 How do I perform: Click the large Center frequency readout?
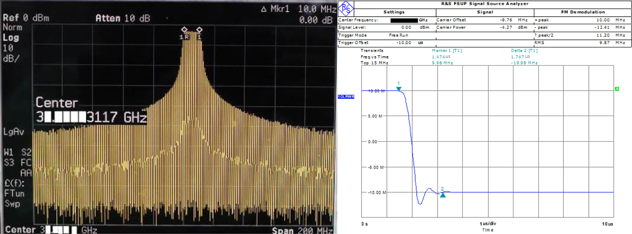(91, 118)
